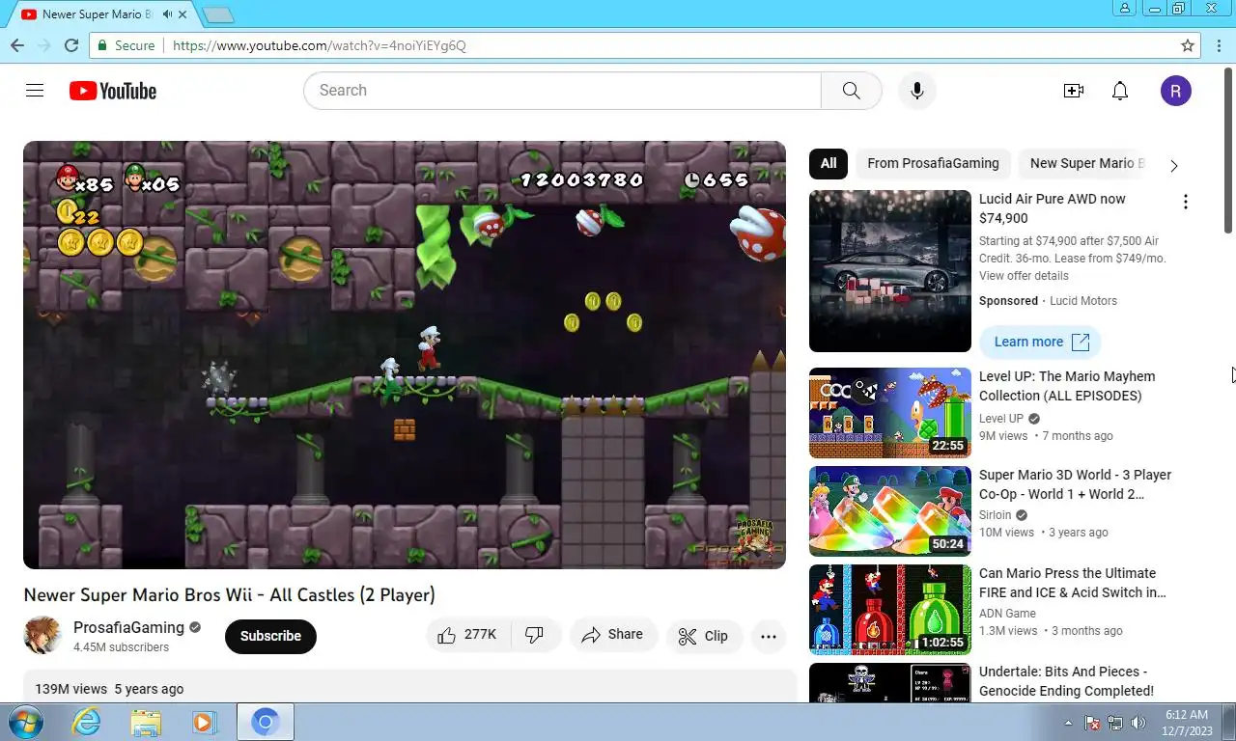Open the notifications bell

1120,91
